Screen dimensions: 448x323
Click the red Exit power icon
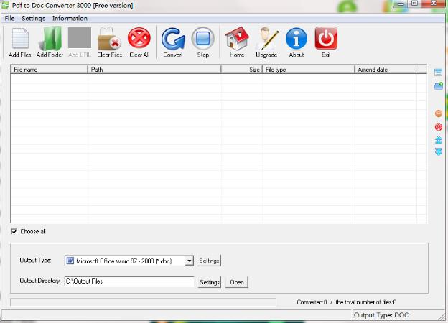click(326, 38)
